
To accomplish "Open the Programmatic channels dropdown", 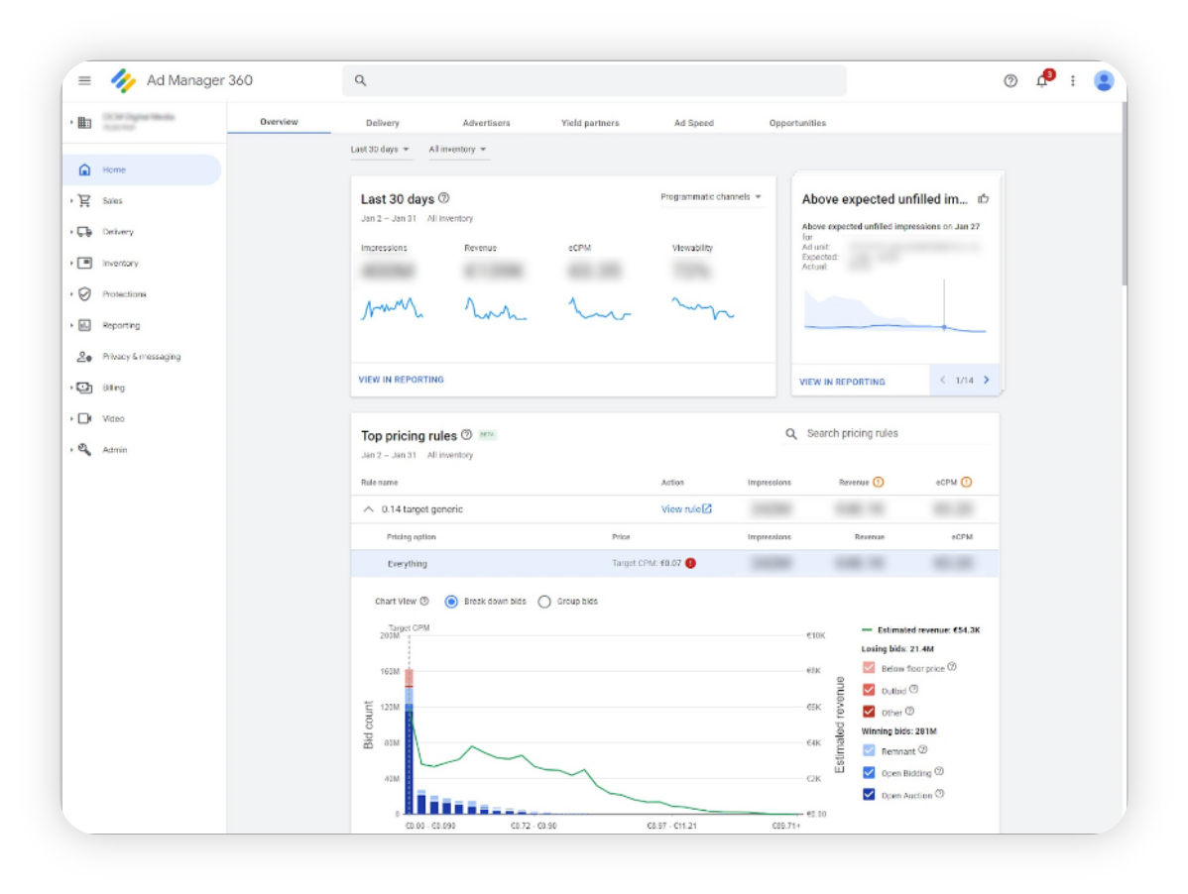I will 711,197.
